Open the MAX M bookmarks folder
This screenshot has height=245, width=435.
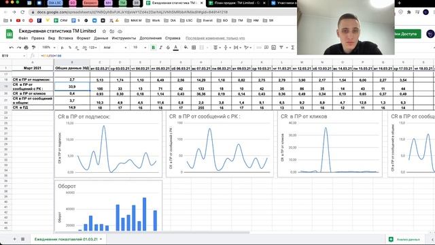tap(133, 20)
